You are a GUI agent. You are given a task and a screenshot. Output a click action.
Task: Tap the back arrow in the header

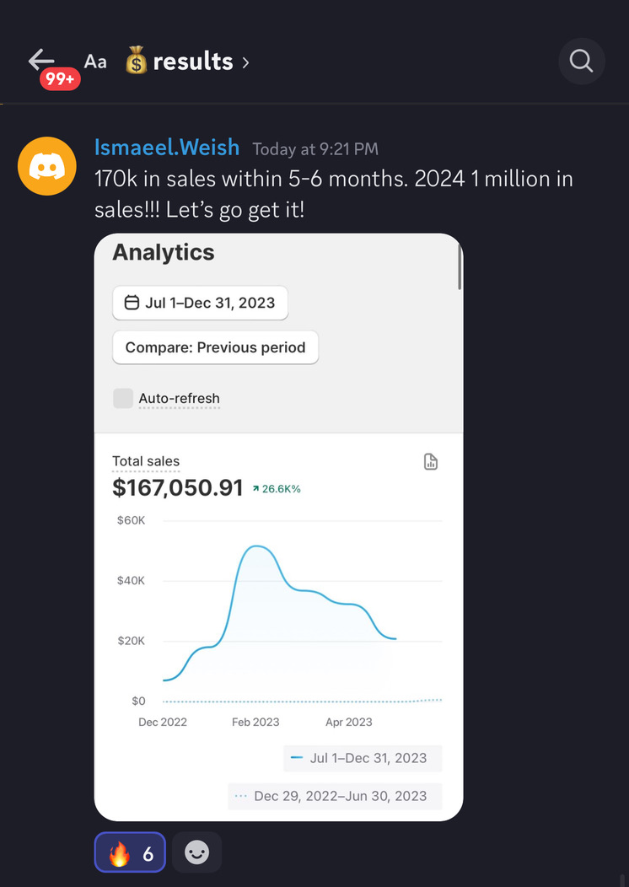point(40,60)
